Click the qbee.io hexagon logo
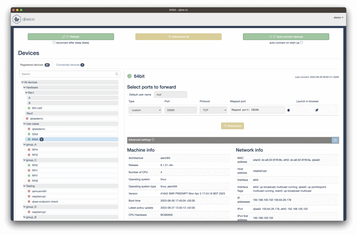 [x=16, y=19]
